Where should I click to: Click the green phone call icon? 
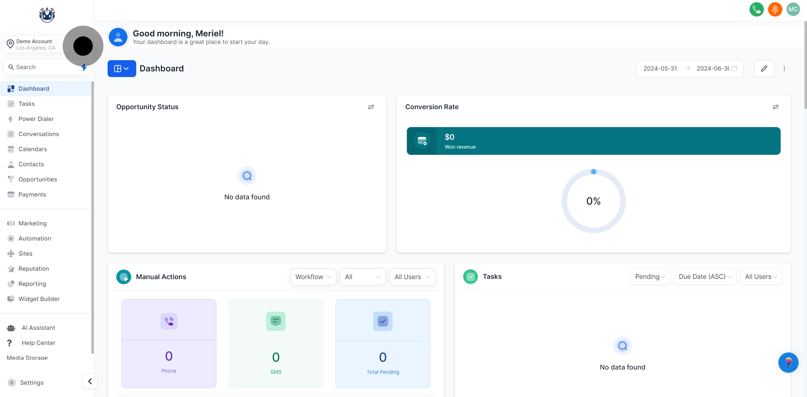coord(756,10)
